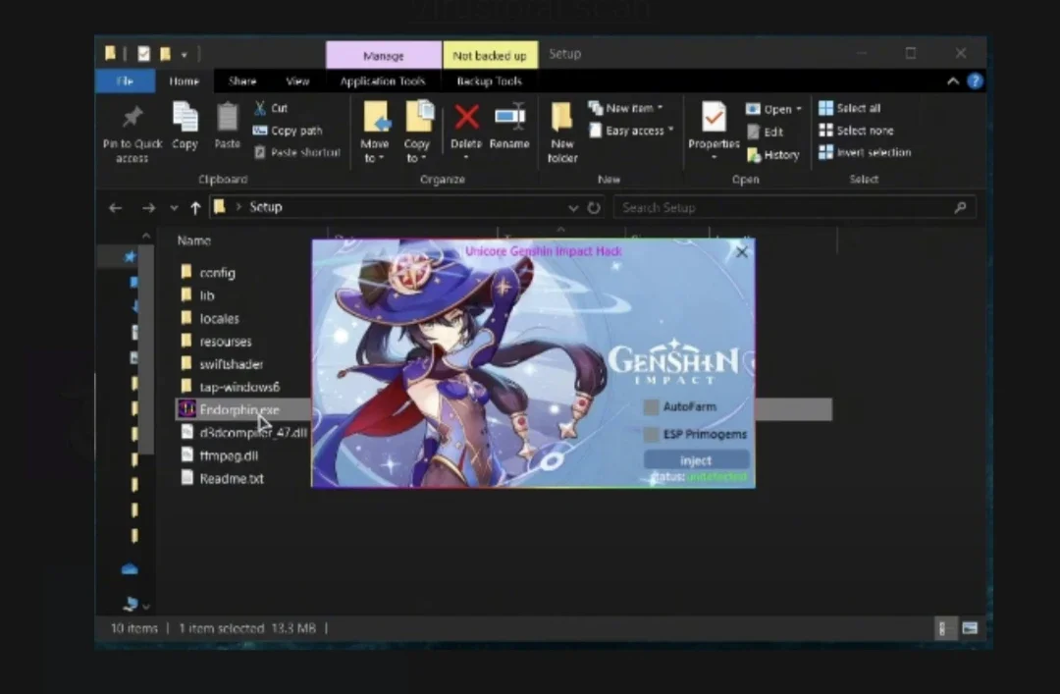Click the Delete red X icon
Image resolution: width=1060 pixels, height=694 pixels.
466,117
